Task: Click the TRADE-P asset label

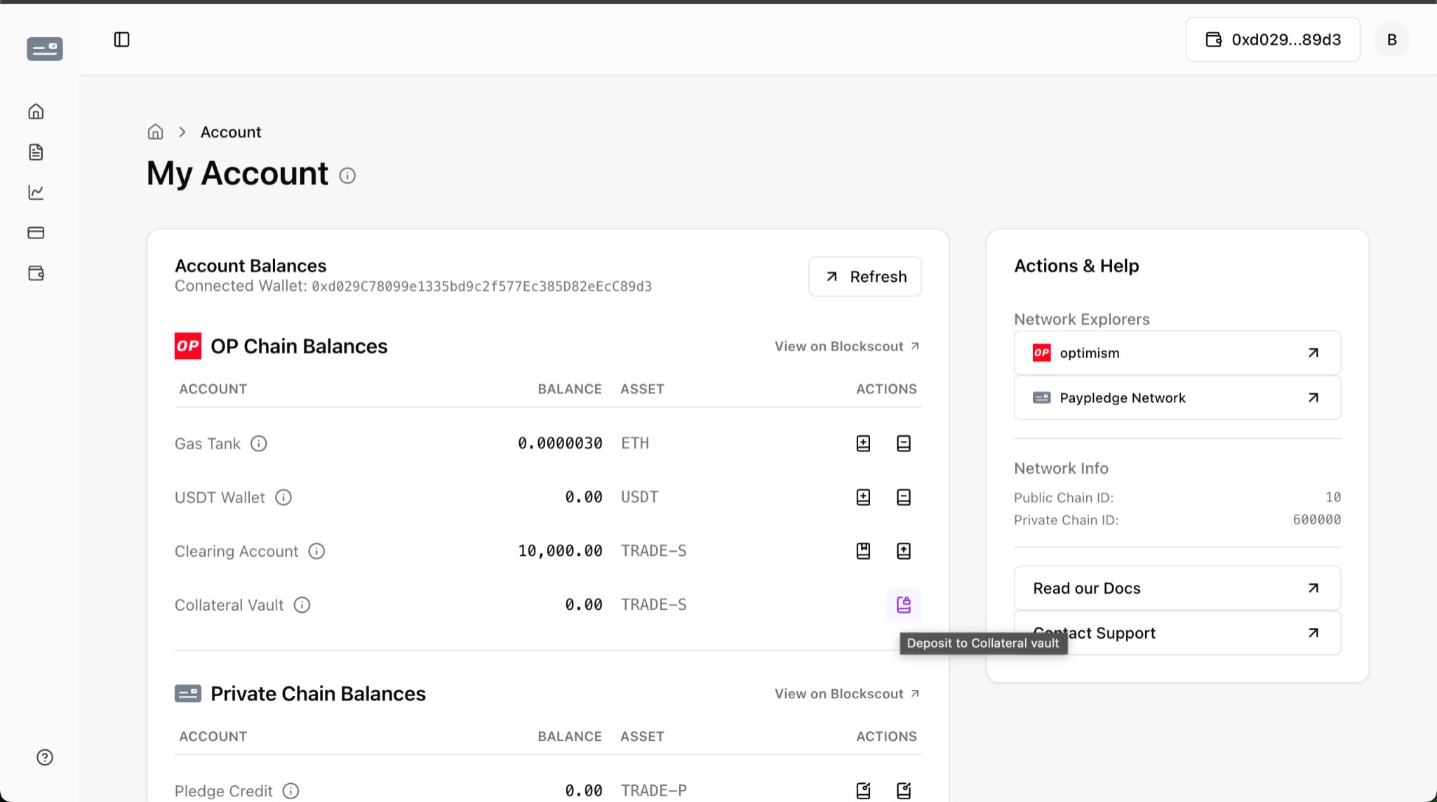Action: [x=654, y=790]
